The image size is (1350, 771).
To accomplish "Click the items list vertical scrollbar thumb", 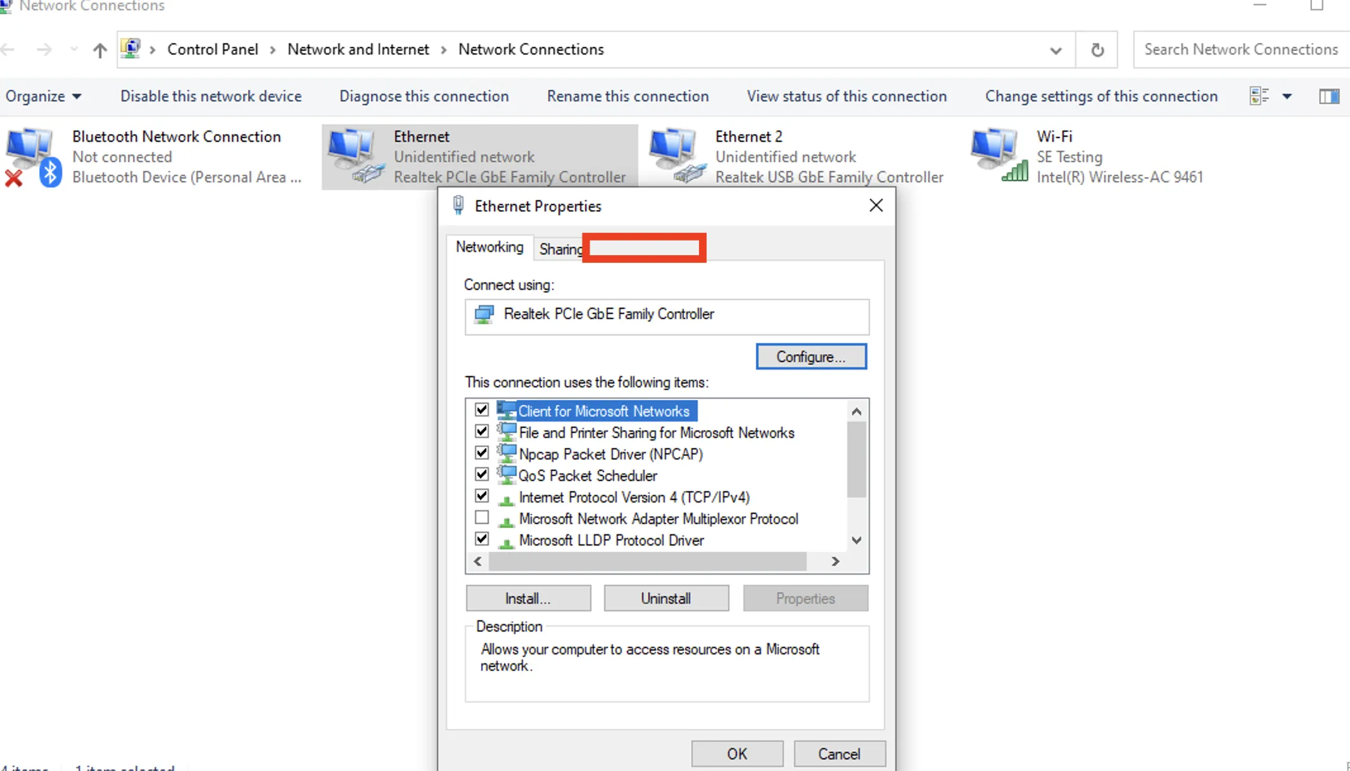I will click(856, 460).
